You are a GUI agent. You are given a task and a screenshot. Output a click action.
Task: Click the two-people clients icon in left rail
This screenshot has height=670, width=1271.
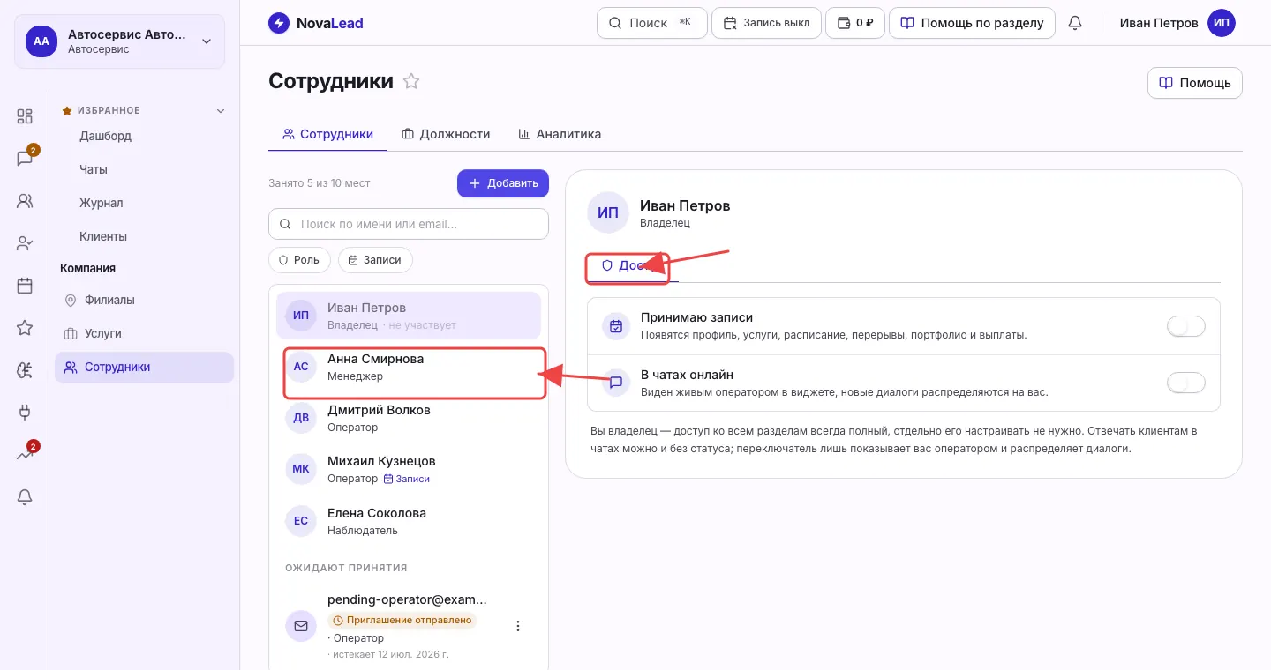(x=25, y=201)
